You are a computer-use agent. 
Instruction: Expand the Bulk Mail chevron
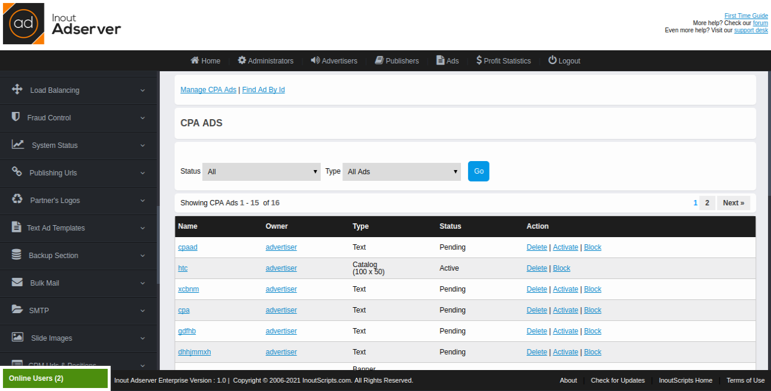[x=142, y=283]
